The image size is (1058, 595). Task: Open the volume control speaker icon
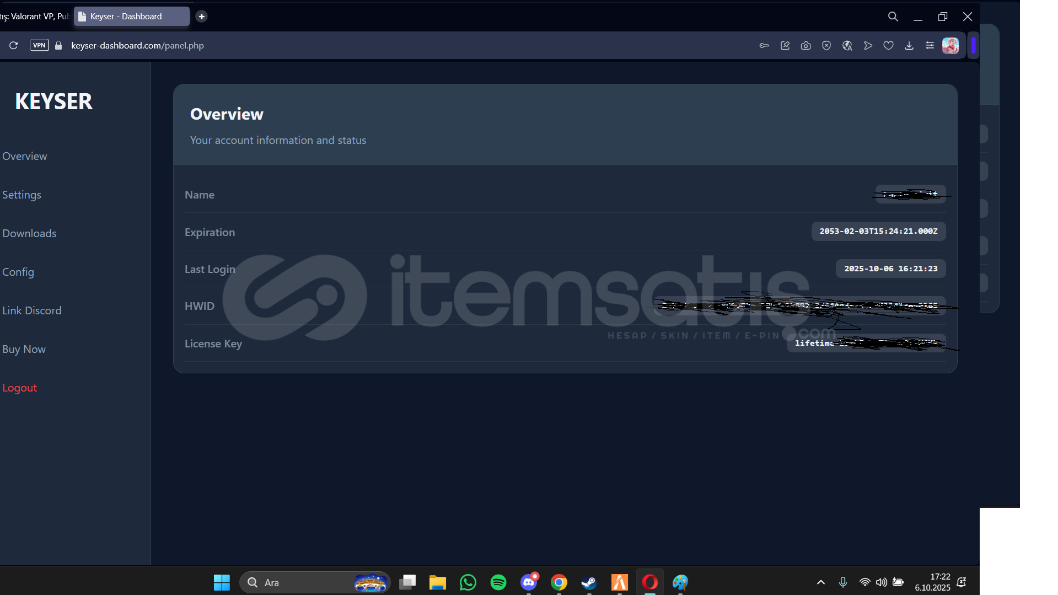pos(882,582)
